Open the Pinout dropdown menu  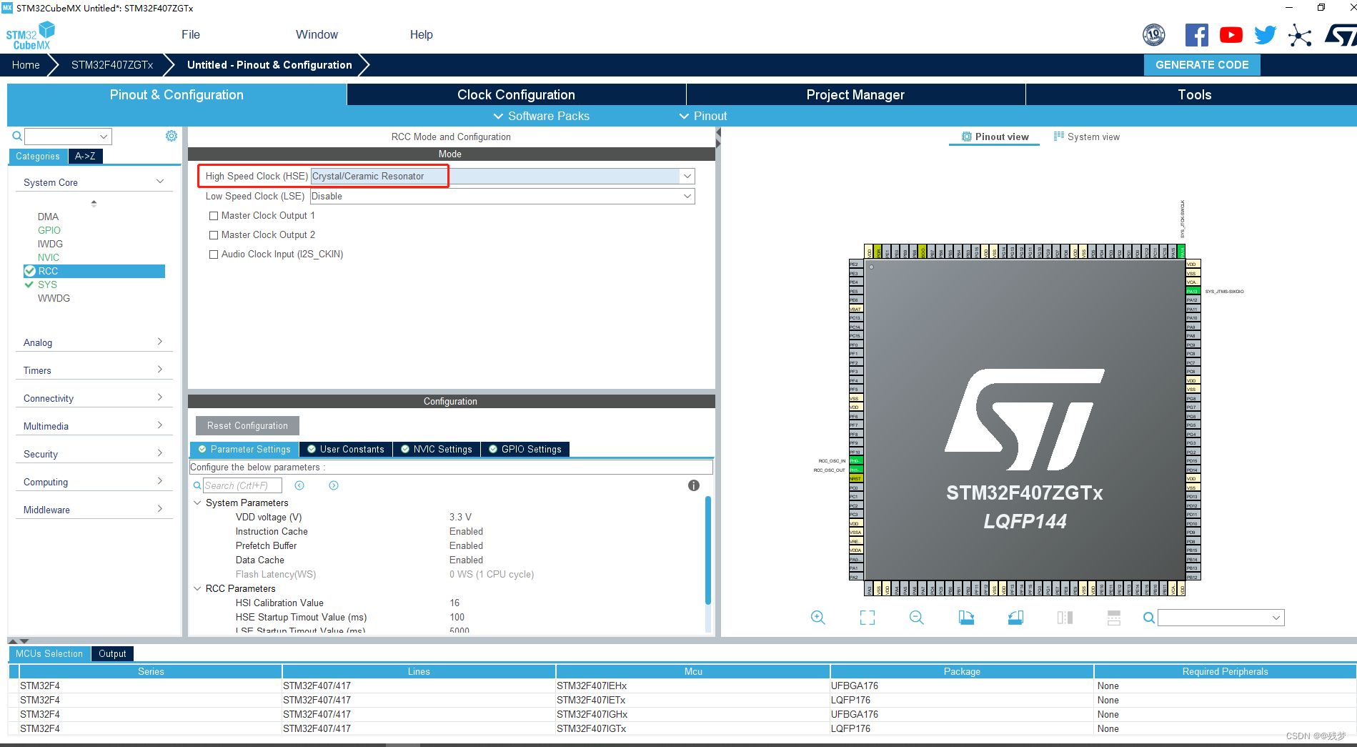click(702, 116)
